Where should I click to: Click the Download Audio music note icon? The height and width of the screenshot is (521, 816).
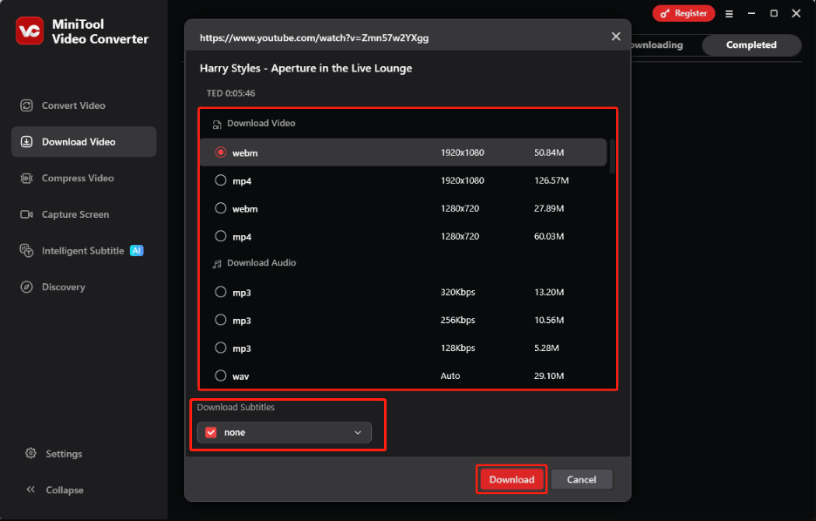pos(216,264)
